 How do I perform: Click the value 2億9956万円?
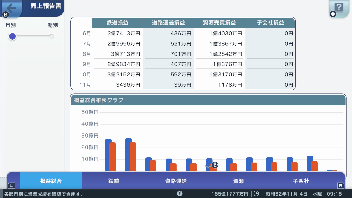124,44
